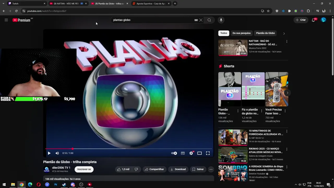This screenshot has width=334, height=188.
Task: Click the magnifying glass search button
Action: coord(209,20)
